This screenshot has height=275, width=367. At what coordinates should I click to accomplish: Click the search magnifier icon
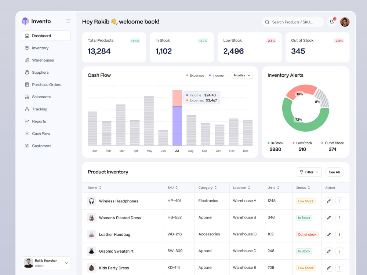pyautogui.click(x=267, y=22)
